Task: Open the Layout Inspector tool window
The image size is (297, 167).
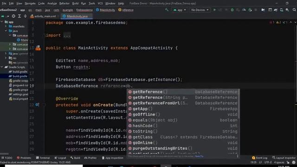Action: click(284, 158)
